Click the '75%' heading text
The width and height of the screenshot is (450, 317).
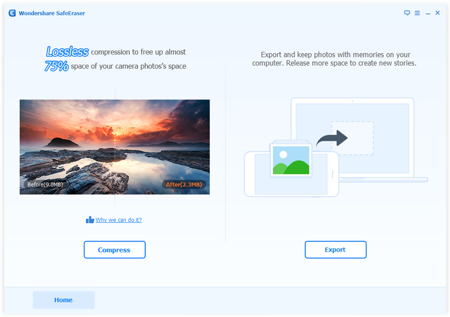pos(56,66)
